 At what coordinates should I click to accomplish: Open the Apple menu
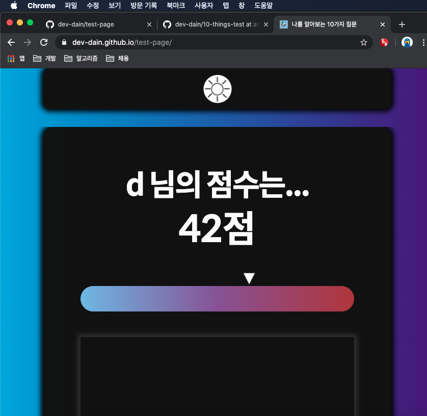click(14, 6)
